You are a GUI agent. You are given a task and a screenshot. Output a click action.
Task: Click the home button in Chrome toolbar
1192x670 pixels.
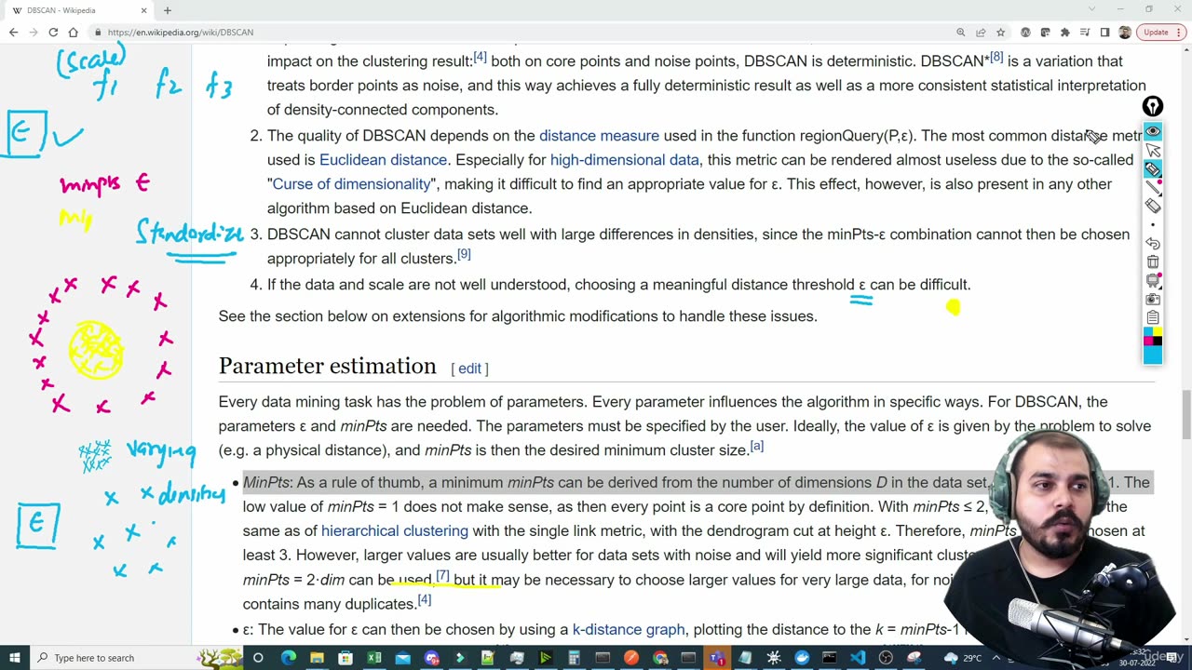pyautogui.click(x=73, y=33)
